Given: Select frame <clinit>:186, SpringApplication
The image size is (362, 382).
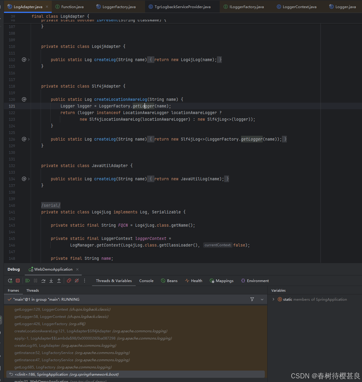Looking at the screenshot, I should [x=135, y=374].
